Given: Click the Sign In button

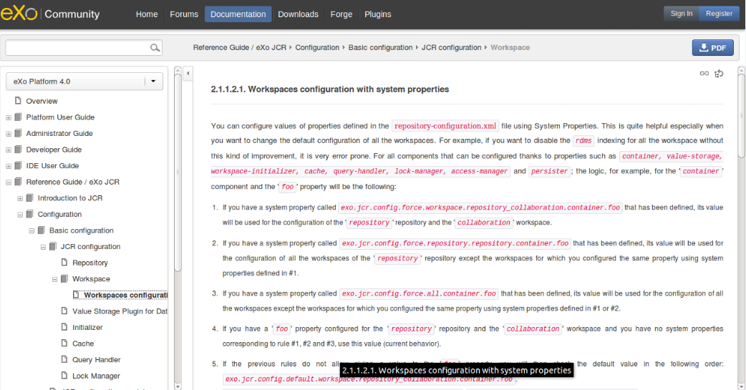Looking at the screenshot, I should [x=682, y=14].
